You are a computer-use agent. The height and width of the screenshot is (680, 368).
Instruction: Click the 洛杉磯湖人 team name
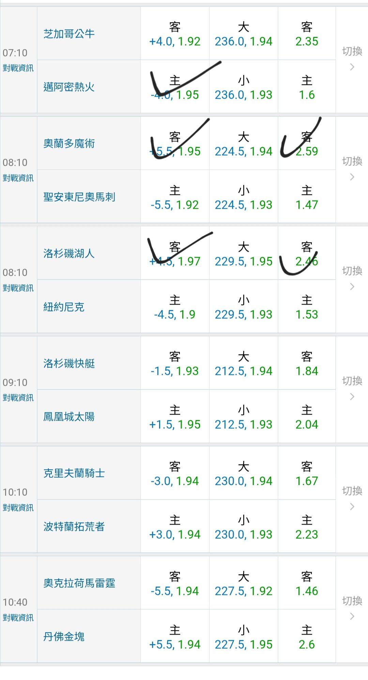pyautogui.click(x=69, y=254)
